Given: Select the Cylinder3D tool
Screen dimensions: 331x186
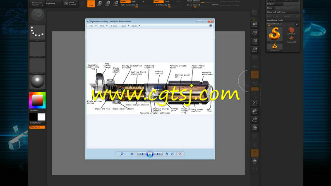Looking at the screenshot, I should click(291, 31).
